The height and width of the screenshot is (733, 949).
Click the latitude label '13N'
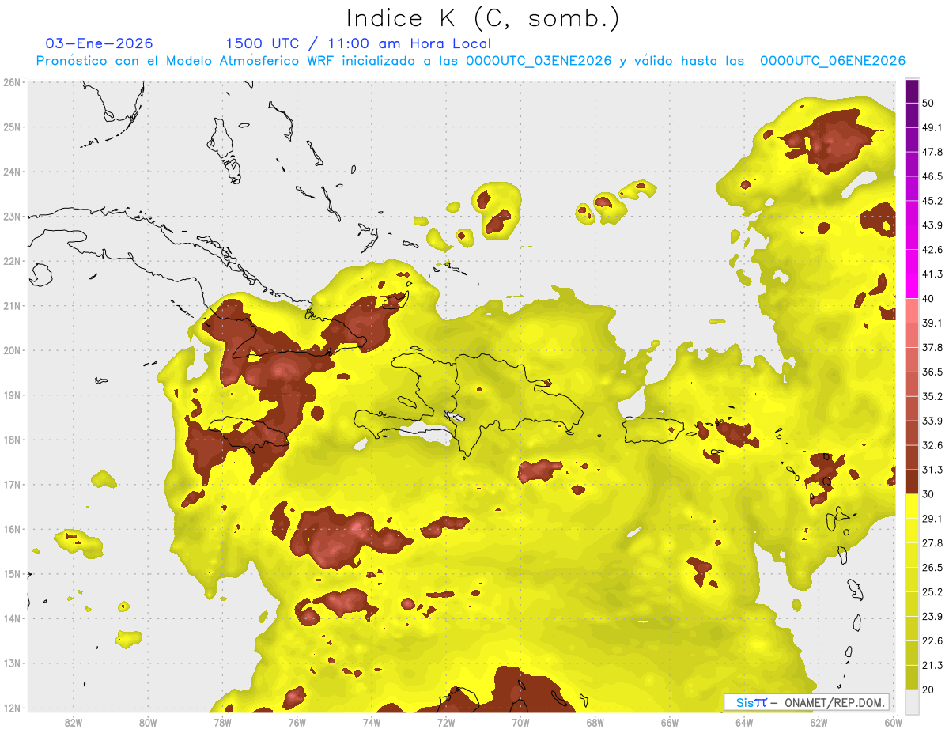[x=12, y=663]
